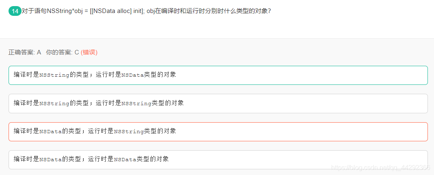Click NSData text in the first option
Screen dimensions: 434x175
point(133,75)
